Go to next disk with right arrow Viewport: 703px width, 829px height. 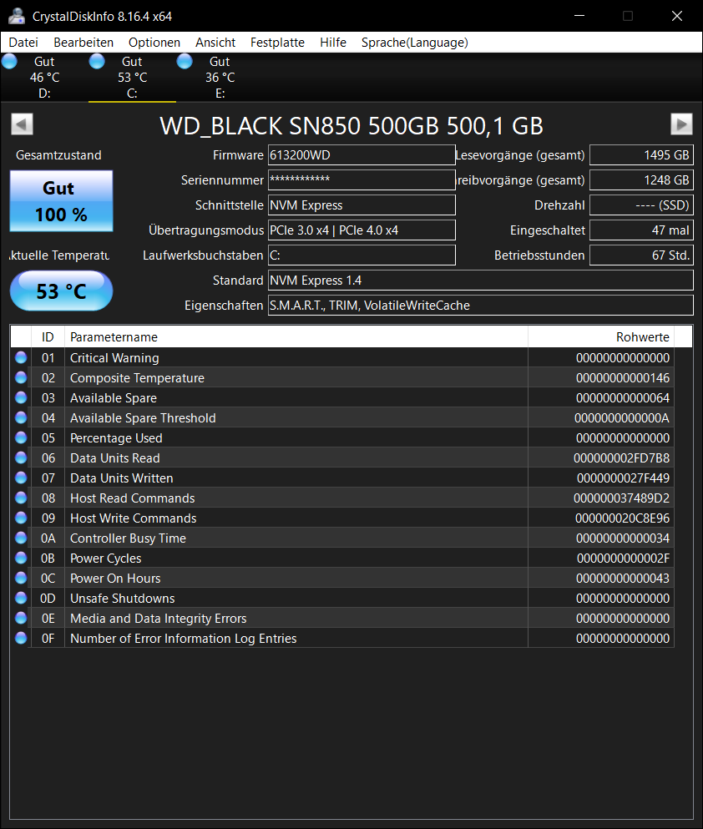[x=682, y=124]
